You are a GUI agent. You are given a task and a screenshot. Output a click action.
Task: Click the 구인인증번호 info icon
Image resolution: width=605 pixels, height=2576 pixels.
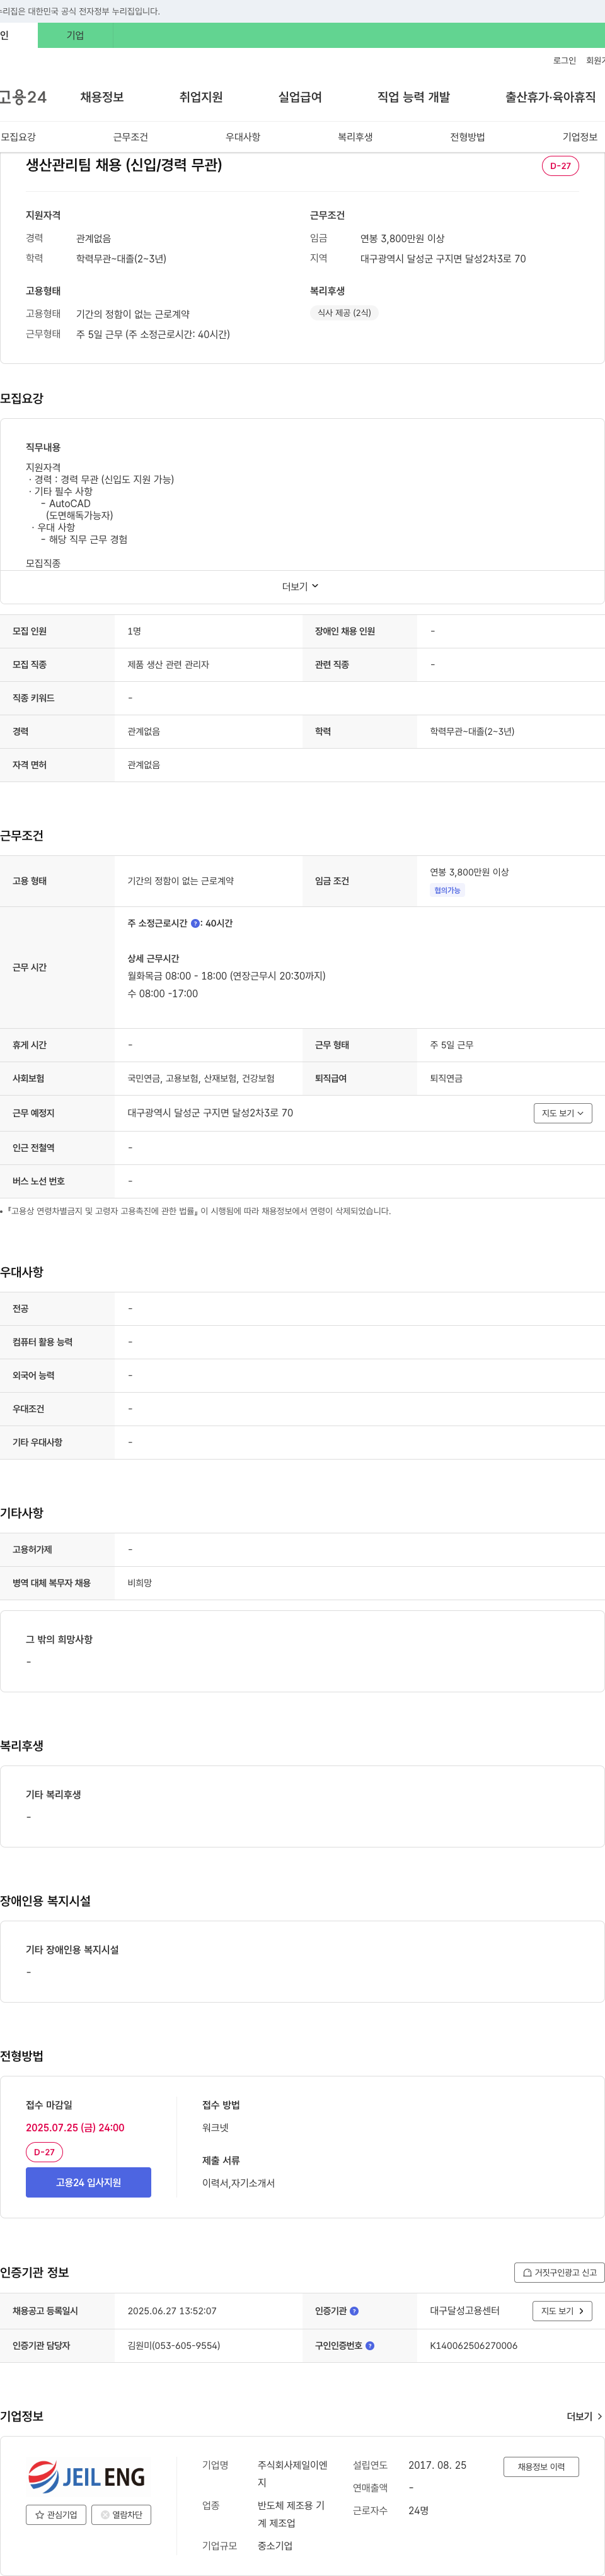(371, 2345)
